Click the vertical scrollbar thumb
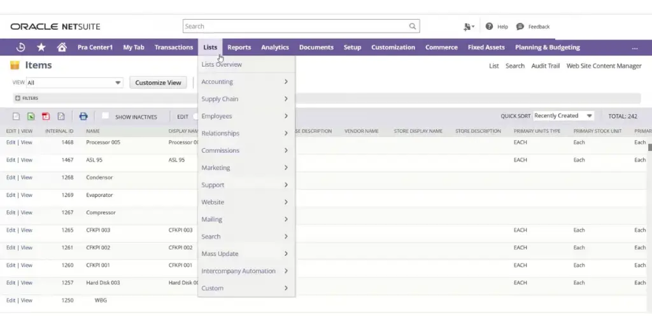The height and width of the screenshot is (326, 652). point(650,147)
